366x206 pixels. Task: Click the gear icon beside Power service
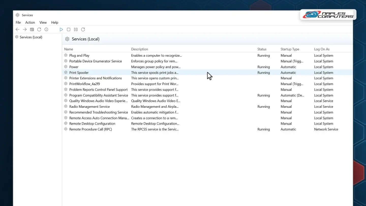(66, 67)
